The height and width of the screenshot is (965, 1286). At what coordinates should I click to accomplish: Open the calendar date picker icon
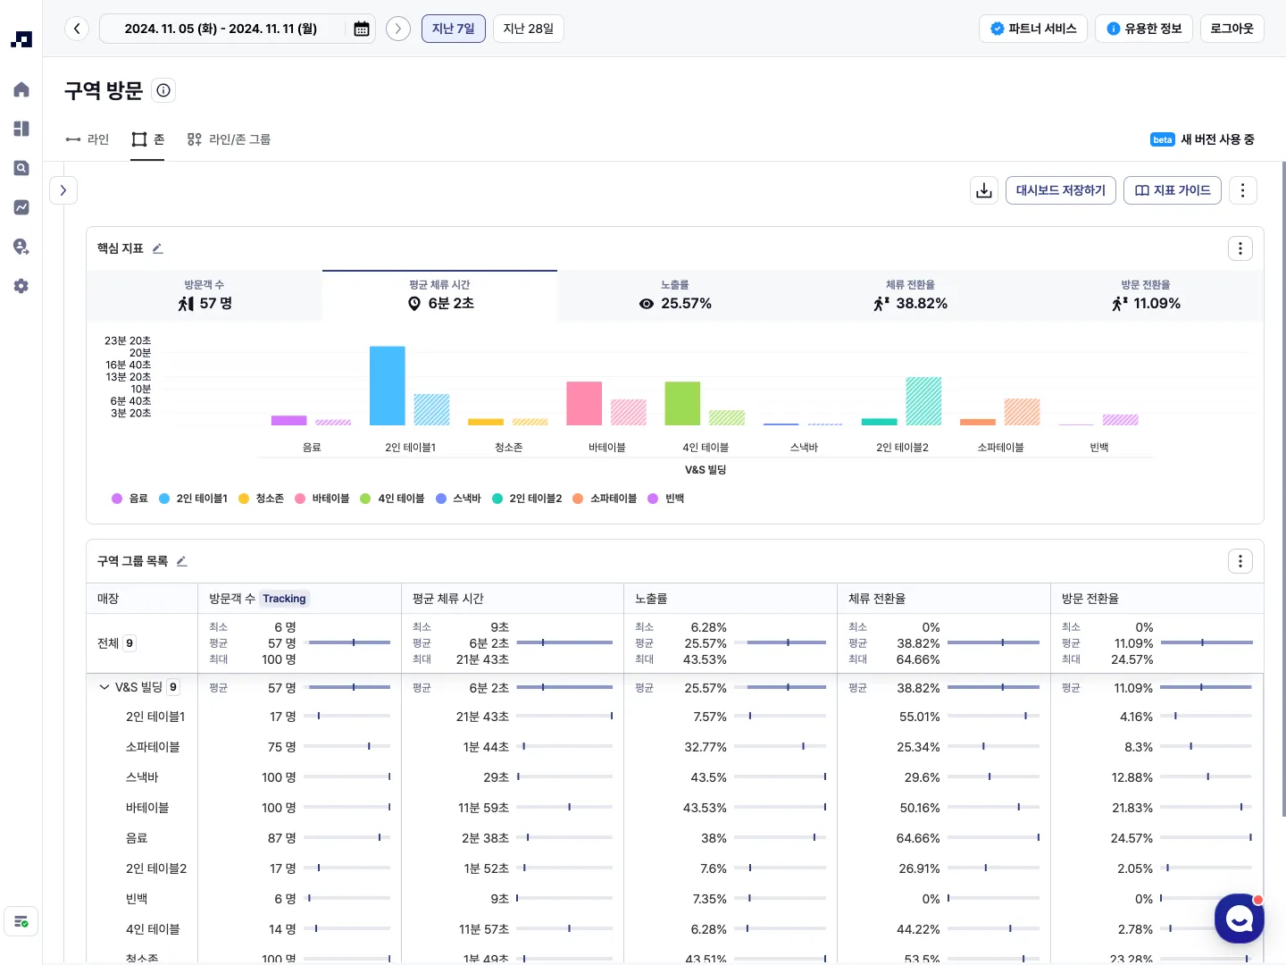click(362, 29)
